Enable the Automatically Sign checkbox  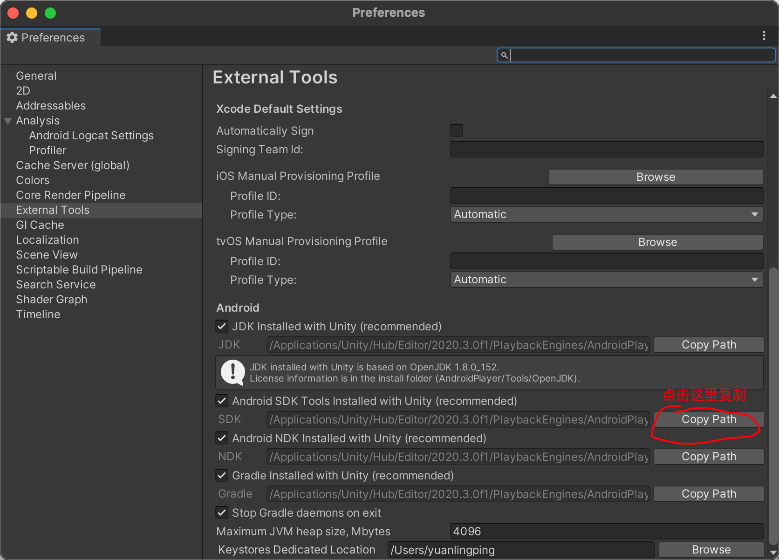click(x=456, y=130)
